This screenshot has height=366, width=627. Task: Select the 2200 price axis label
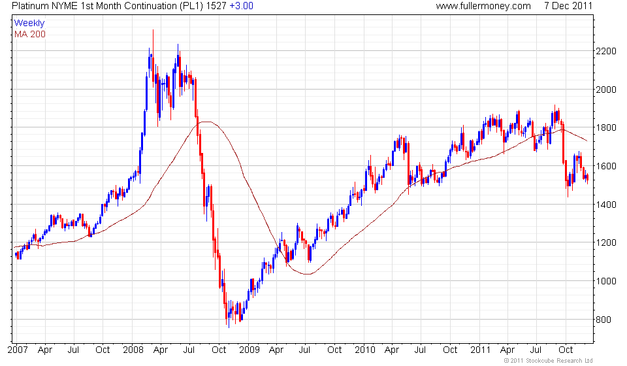coord(606,51)
